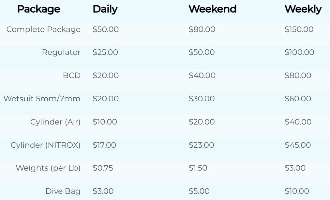
Task: Select the Weights (per Lb) label
Action: click(48, 168)
